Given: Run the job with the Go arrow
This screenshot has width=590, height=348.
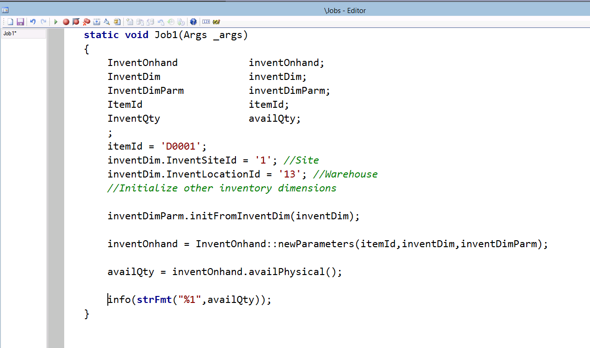Looking at the screenshot, I should [x=55, y=22].
